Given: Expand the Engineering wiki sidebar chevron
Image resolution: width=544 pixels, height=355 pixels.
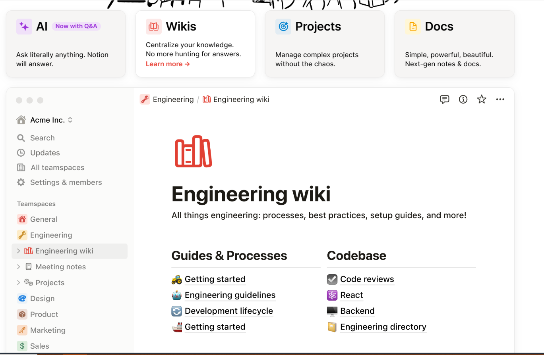Looking at the screenshot, I should click(18, 251).
